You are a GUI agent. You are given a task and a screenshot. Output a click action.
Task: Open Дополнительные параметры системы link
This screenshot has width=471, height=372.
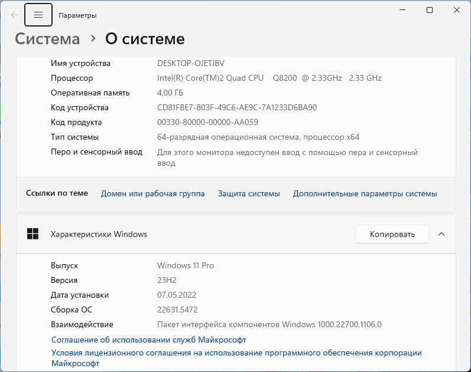[365, 193]
